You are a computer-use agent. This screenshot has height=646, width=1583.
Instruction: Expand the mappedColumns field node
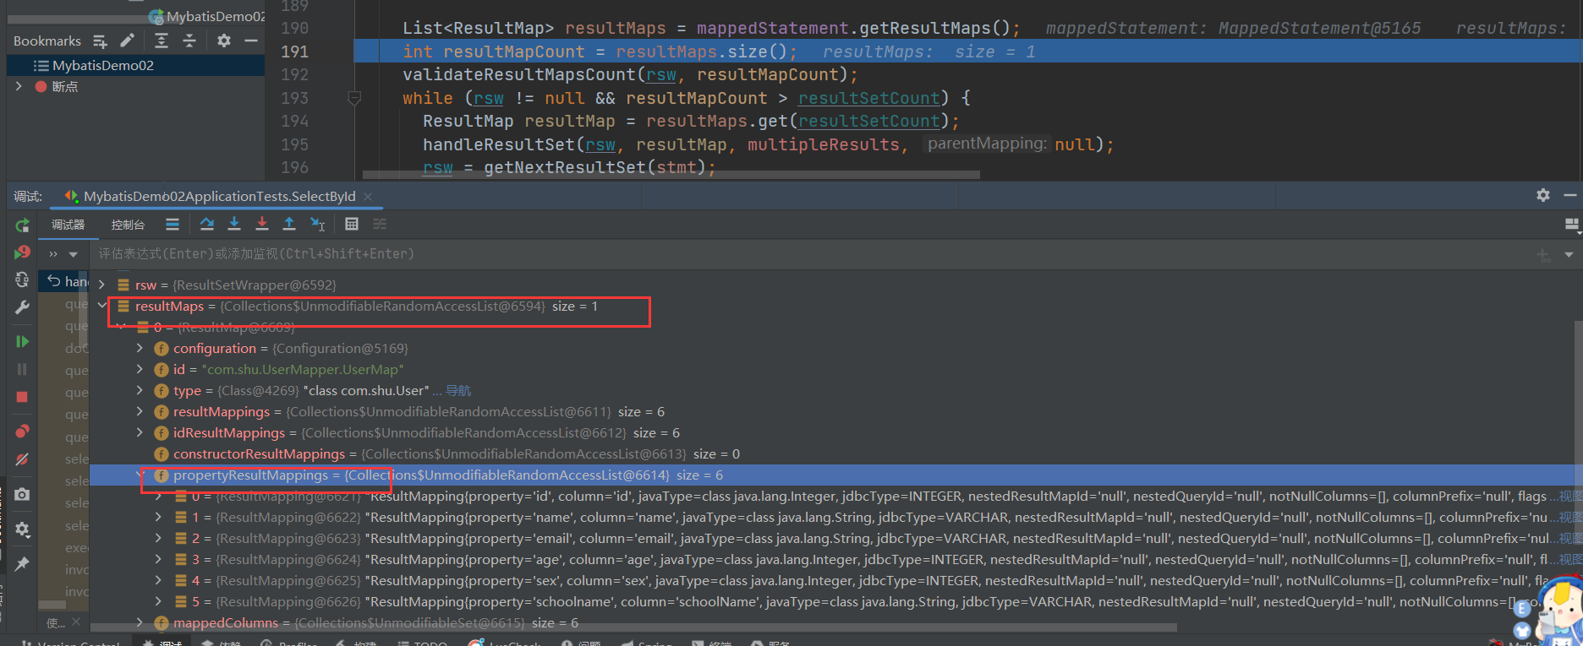tap(140, 622)
